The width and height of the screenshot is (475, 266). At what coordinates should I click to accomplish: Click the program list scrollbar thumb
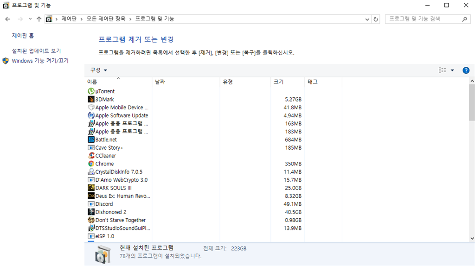472,102
